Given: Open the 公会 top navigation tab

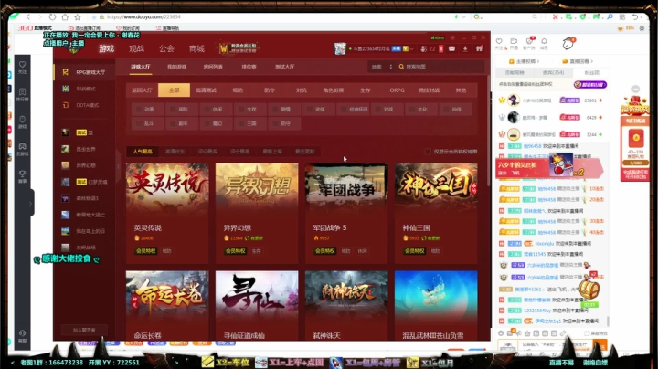Looking at the screenshot, I should pyautogui.click(x=166, y=48).
